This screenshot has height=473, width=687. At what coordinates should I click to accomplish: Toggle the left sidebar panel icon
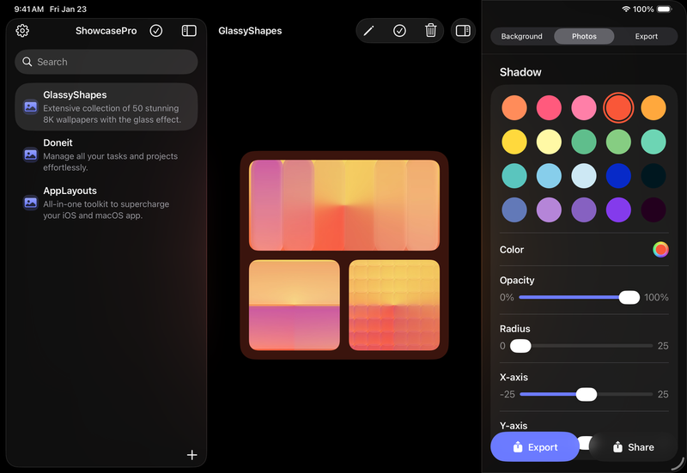[189, 31]
